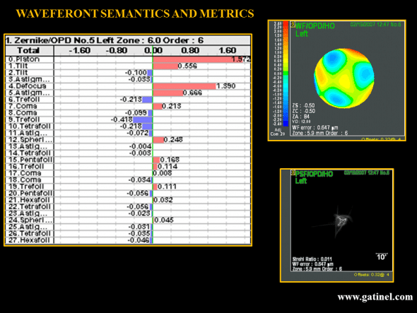Click the Tilt value 0.556

(x=187, y=66)
